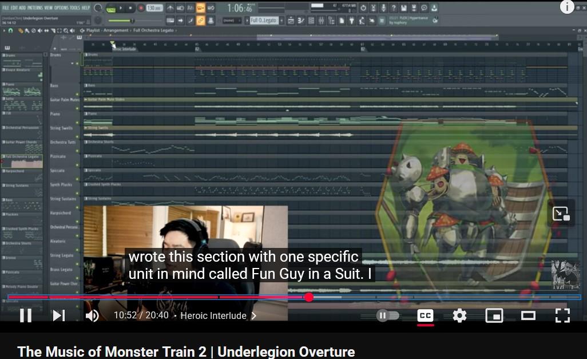Click the question mark help icon
The height and width of the screenshot is (359, 587).
[394, 8]
